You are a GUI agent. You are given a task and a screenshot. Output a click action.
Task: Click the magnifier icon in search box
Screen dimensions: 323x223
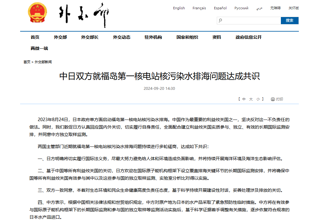click(x=220, y=20)
